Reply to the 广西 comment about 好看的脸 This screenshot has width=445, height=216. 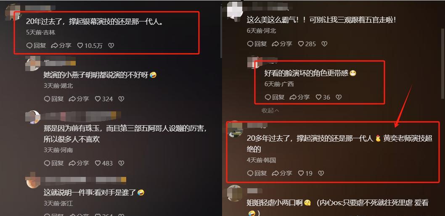coord(274,97)
